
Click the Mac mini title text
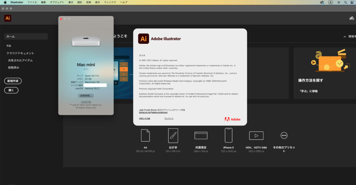(x=86, y=65)
